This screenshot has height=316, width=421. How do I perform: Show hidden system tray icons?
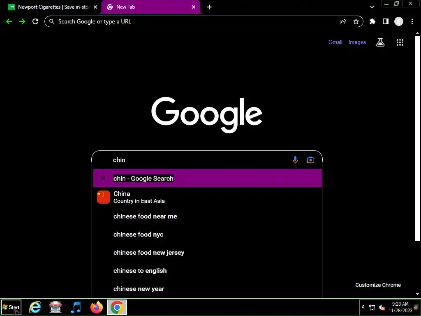pos(363,307)
